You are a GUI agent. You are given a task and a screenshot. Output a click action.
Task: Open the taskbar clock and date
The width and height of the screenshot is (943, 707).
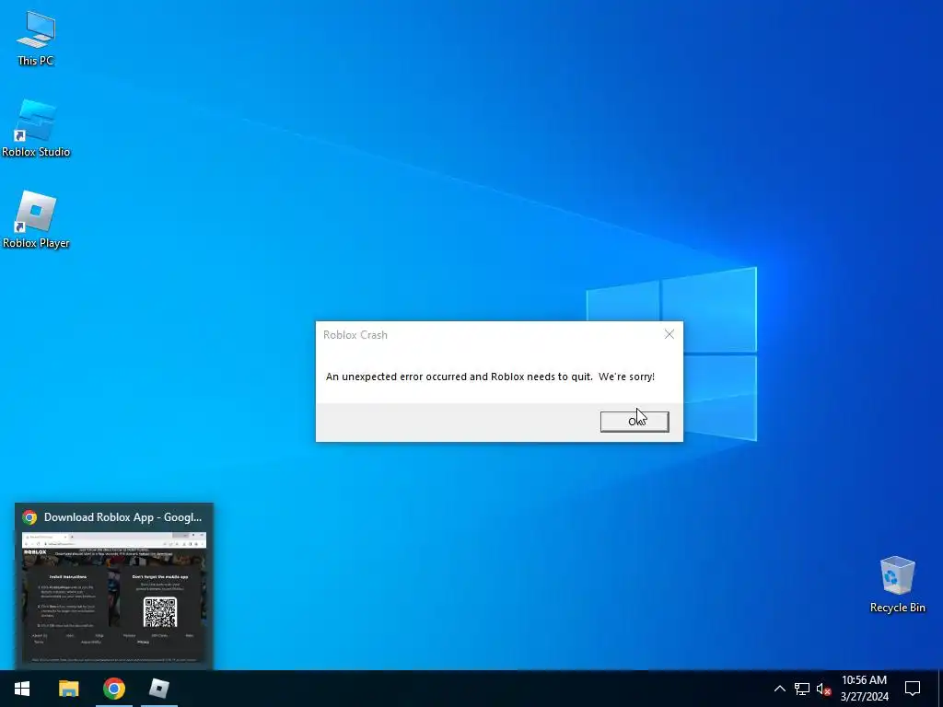click(x=864, y=689)
